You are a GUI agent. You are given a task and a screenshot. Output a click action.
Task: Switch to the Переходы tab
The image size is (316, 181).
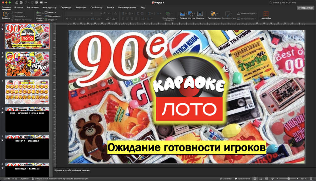66,7
